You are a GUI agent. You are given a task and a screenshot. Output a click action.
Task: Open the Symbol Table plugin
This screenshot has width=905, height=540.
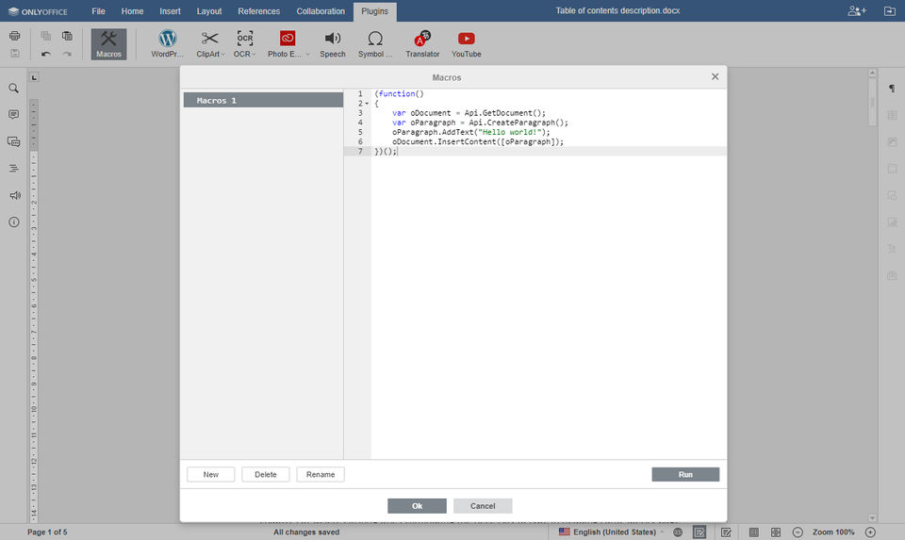[375, 43]
